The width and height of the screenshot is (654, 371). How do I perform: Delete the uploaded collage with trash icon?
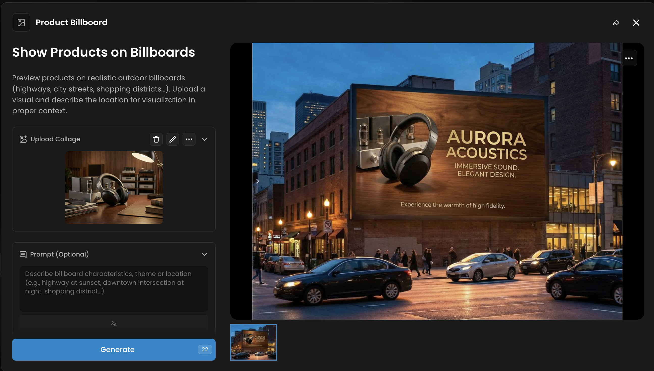(x=156, y=139)
